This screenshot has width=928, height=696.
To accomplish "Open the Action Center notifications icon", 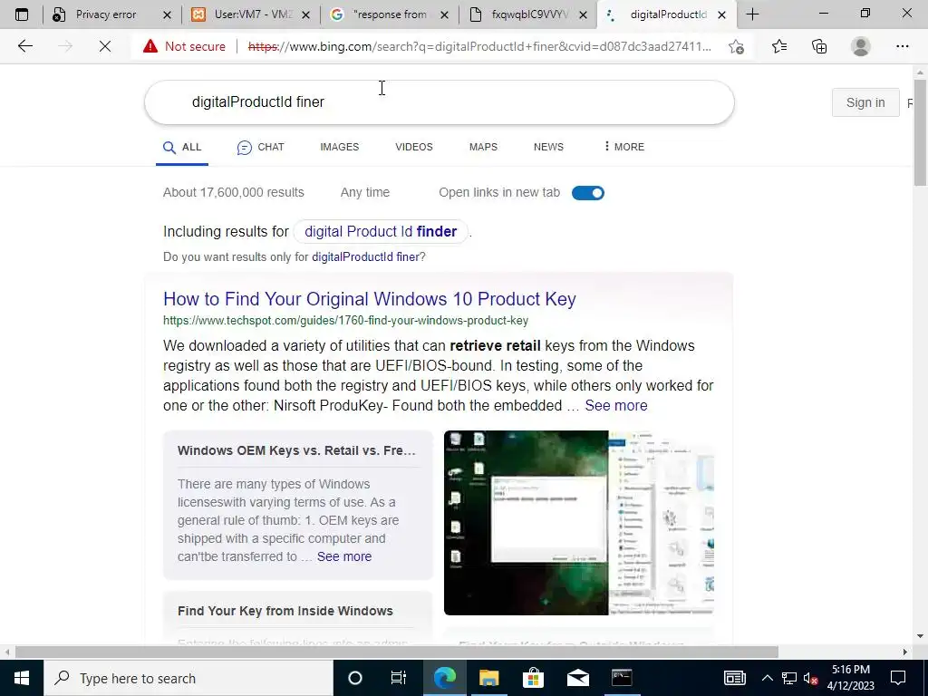I will tap(898, 678).
